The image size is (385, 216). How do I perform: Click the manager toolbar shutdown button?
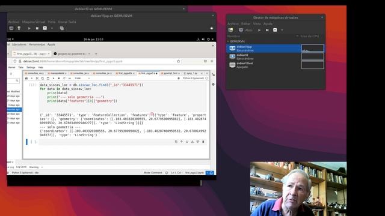[275, 30]
